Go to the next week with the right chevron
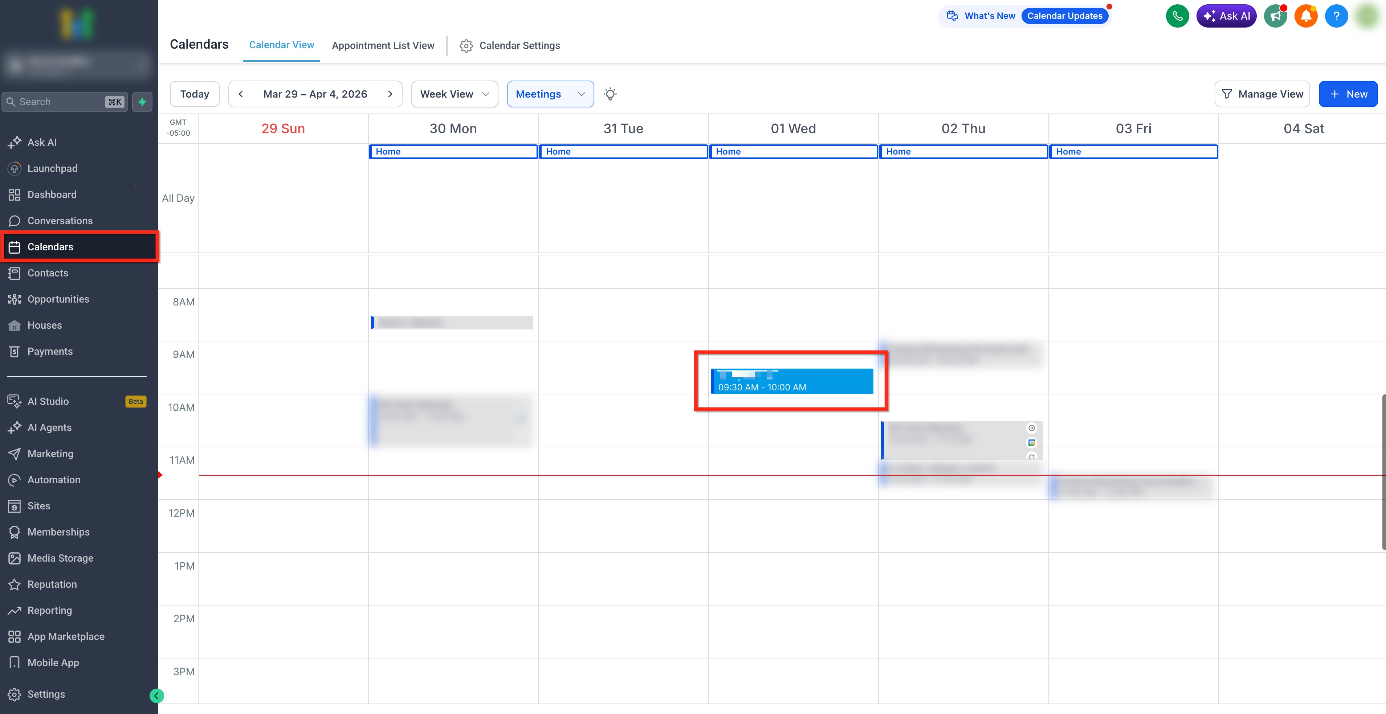This screenshot has width=1386, height=714. coord(390,94)
